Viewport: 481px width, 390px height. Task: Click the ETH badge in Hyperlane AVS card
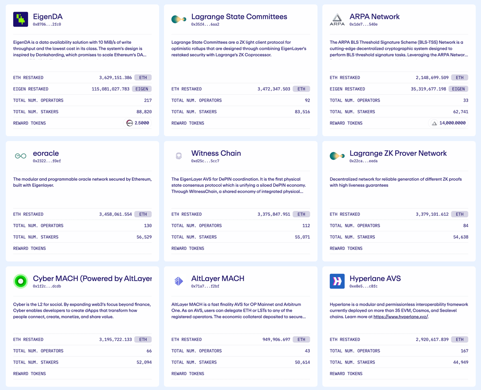pos(460,340)
